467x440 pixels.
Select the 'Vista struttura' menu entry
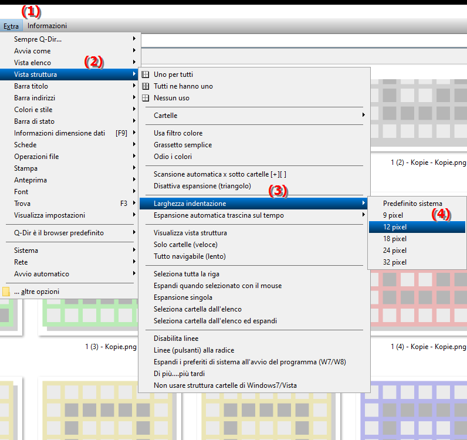(69, 75)
